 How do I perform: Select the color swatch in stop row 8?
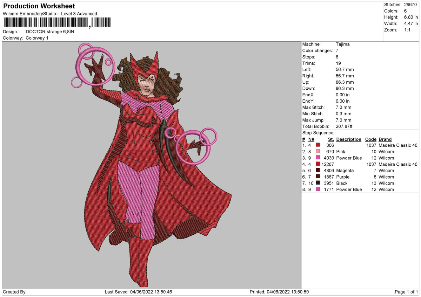coord(318,189)
